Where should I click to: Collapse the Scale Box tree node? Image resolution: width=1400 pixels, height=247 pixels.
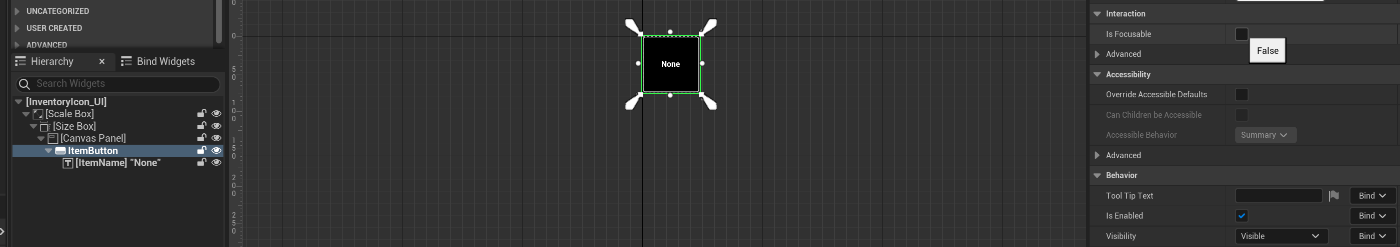[25, 114]
